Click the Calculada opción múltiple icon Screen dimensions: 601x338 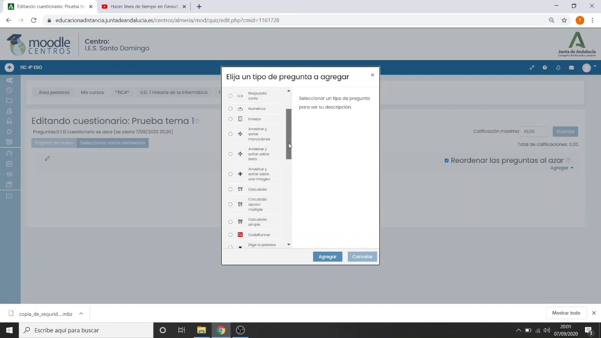(x=240, y=204)
